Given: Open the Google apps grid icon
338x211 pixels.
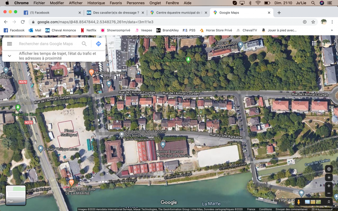Looking at the screenshot, I should [314, 43].
